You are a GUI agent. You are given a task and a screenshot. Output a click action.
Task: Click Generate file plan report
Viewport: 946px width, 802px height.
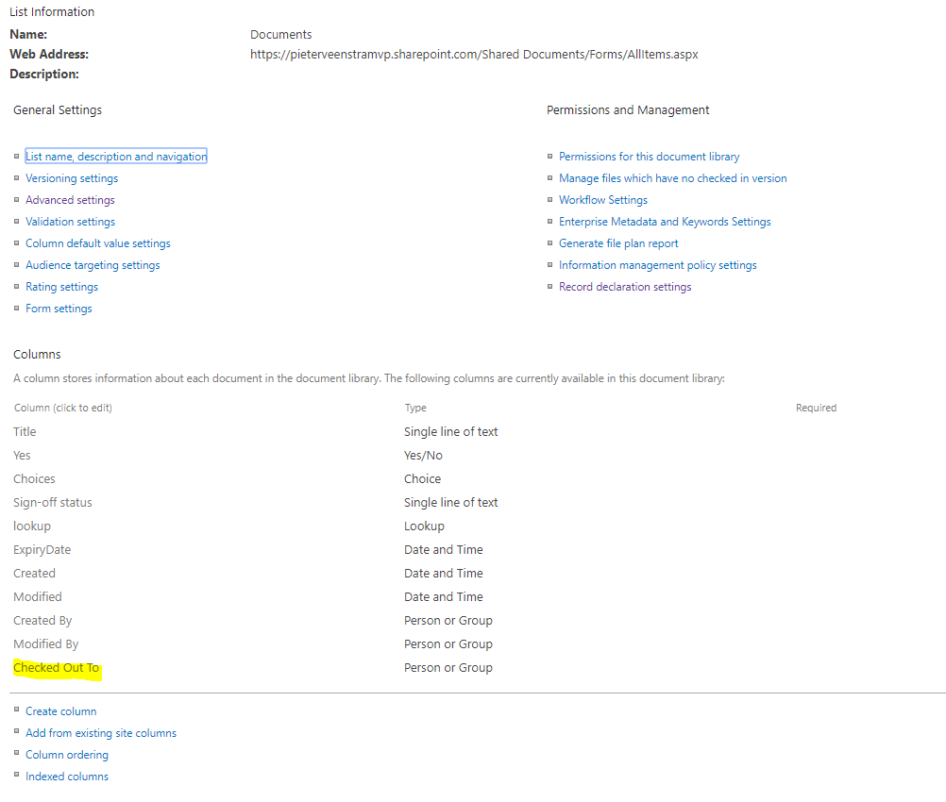618,243
